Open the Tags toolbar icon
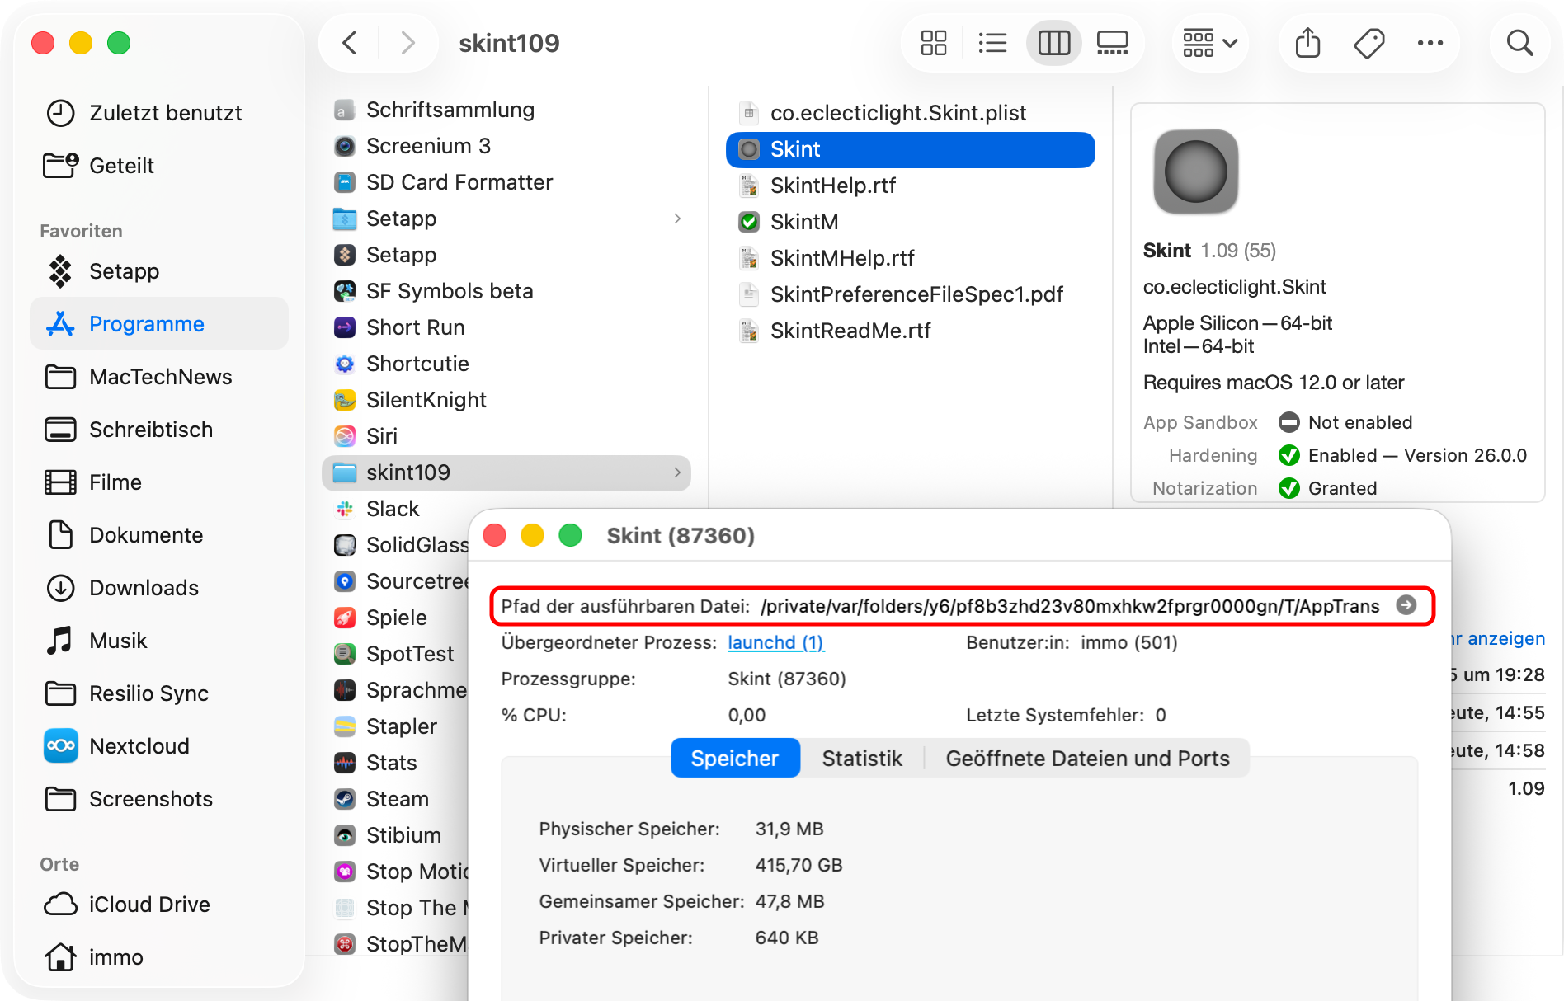 click(1369, 43)
